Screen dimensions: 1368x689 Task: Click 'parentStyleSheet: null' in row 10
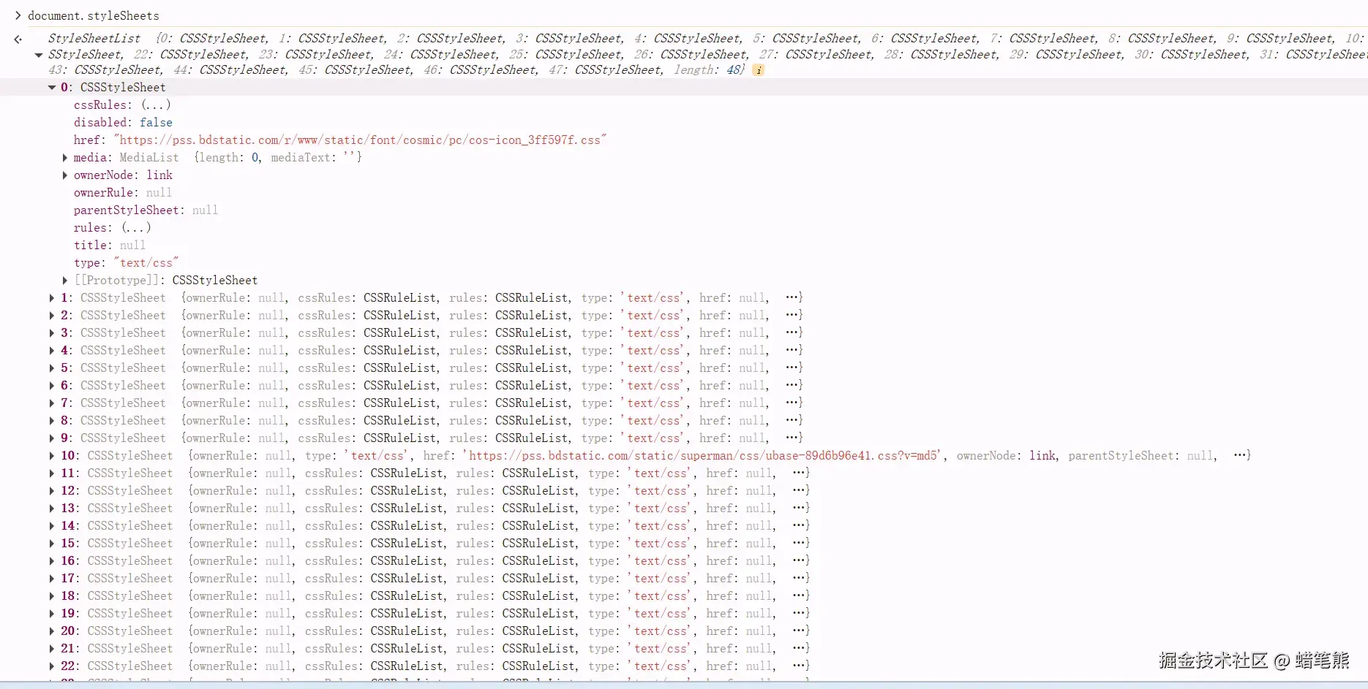[1140, 456]
